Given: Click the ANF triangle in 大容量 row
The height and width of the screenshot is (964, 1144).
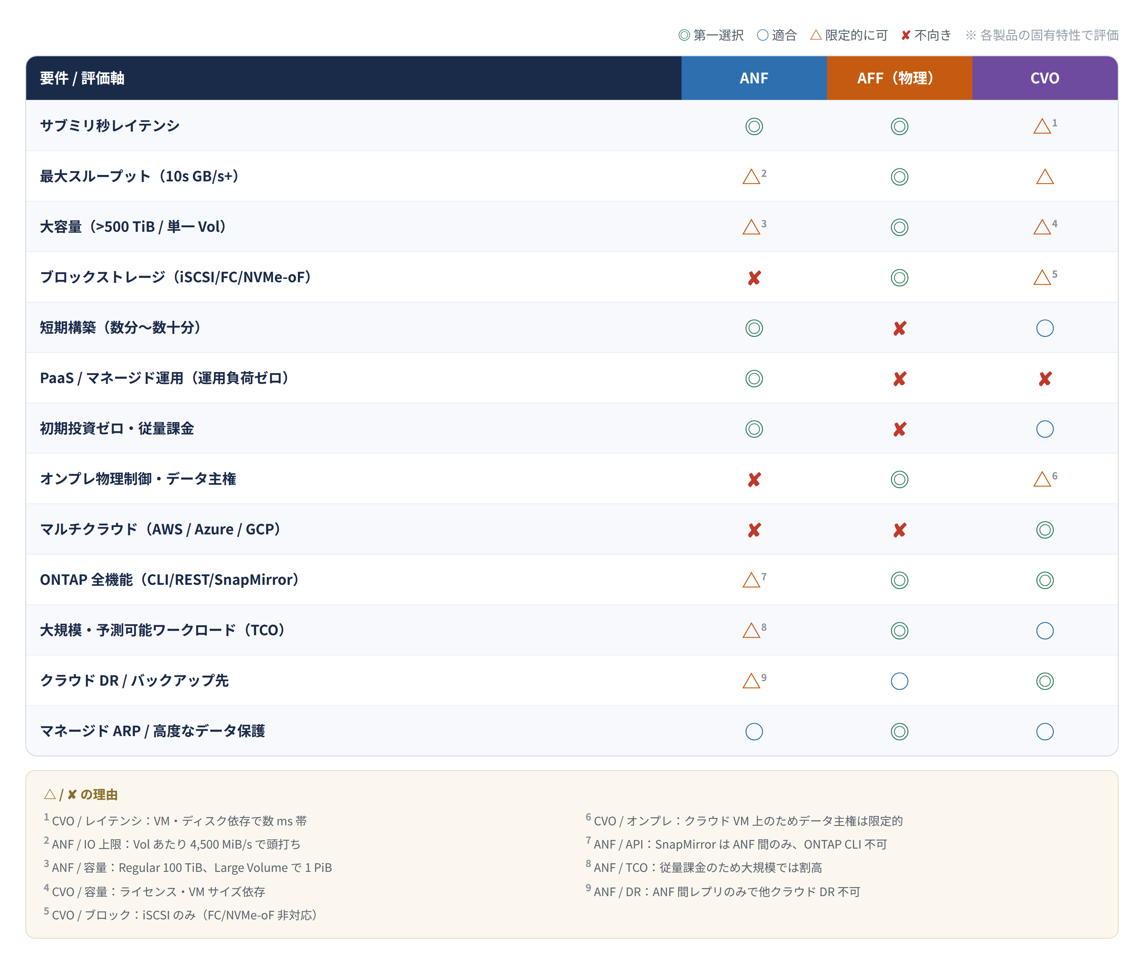Looking at the screenshot, I should [751, 227].
